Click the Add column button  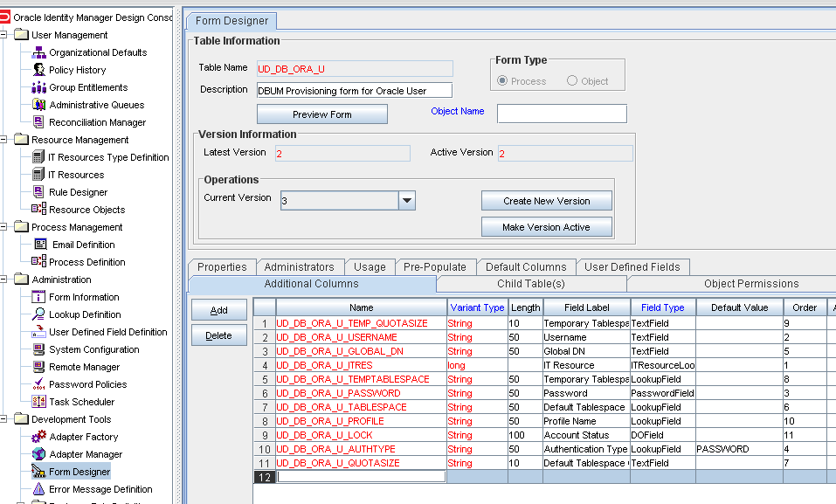coord(218,310)
